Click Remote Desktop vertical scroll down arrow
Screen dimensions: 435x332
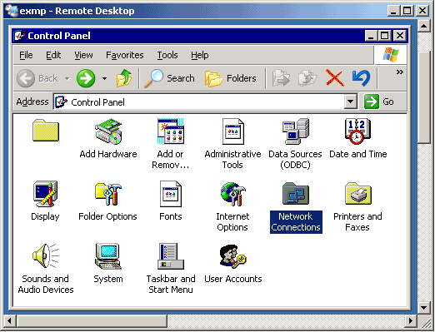(423, 307)
